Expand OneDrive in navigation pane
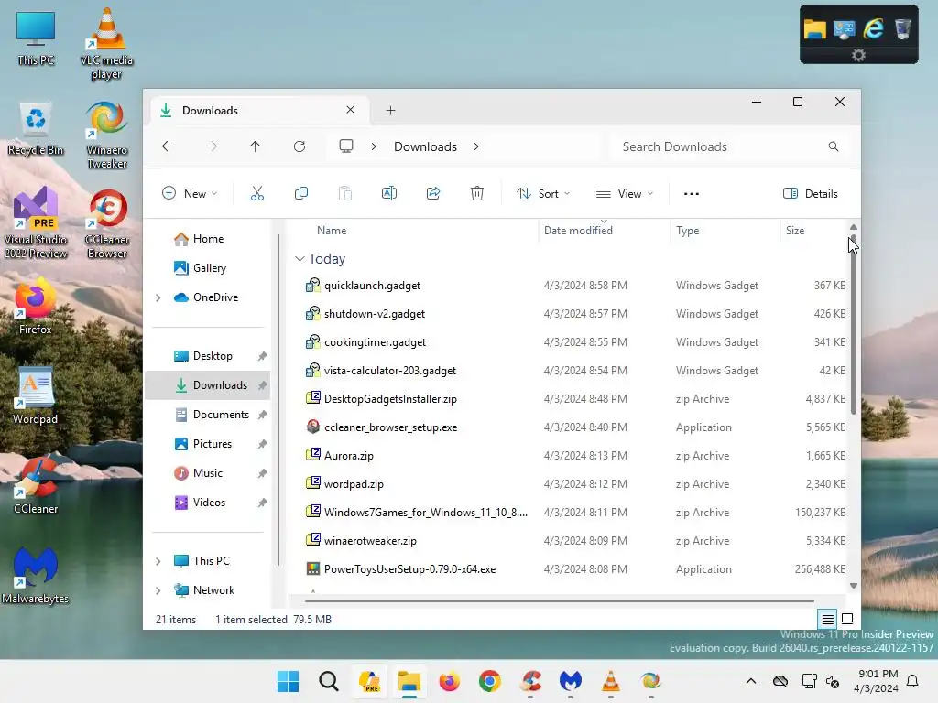 pos(158,297)
